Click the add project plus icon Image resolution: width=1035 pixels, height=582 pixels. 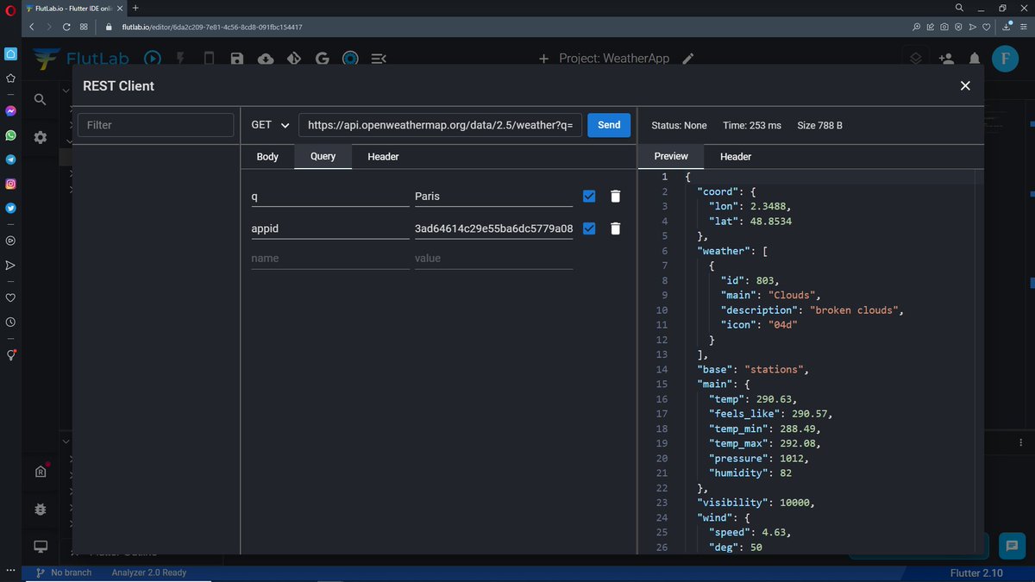pos(543,59)
